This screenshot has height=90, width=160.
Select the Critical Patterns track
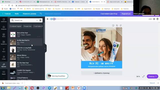point(26,78)
